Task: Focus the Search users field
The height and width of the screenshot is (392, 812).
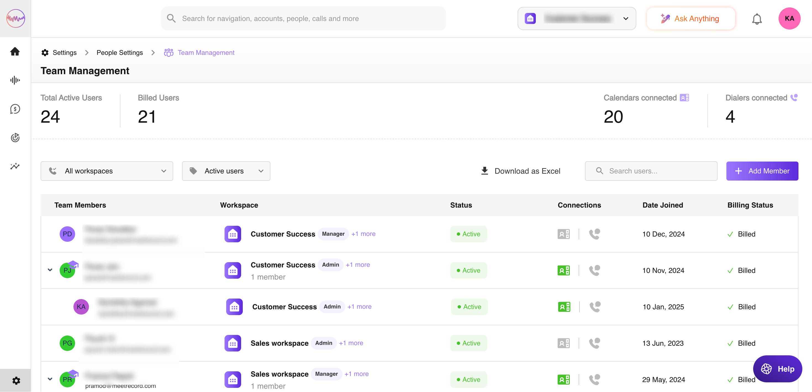Action: pos(656,171)
